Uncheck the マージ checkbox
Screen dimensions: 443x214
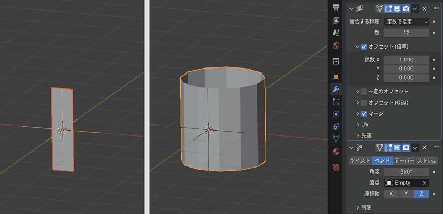click(x=364, y=113)
